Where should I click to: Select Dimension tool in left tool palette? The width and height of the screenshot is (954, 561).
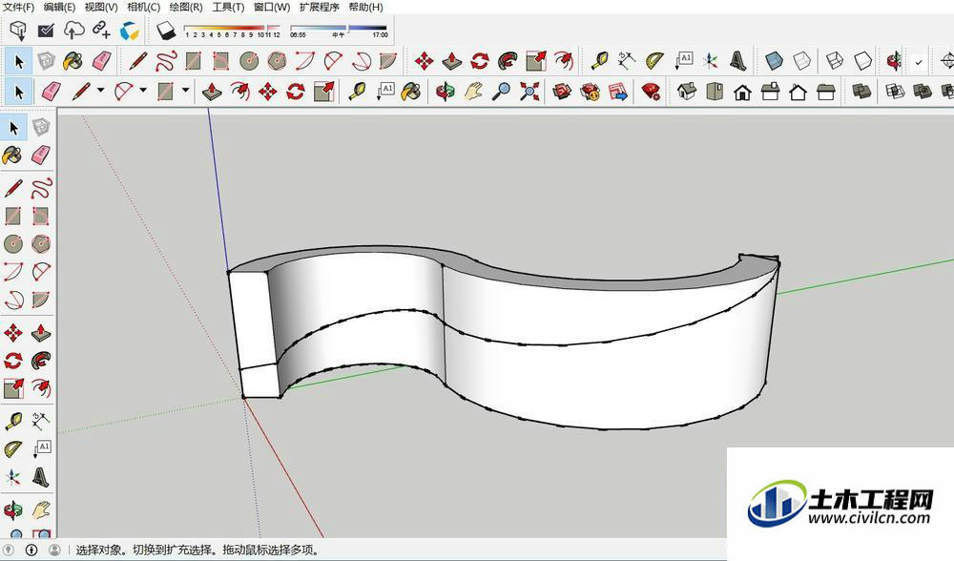[x=41, y=421]
